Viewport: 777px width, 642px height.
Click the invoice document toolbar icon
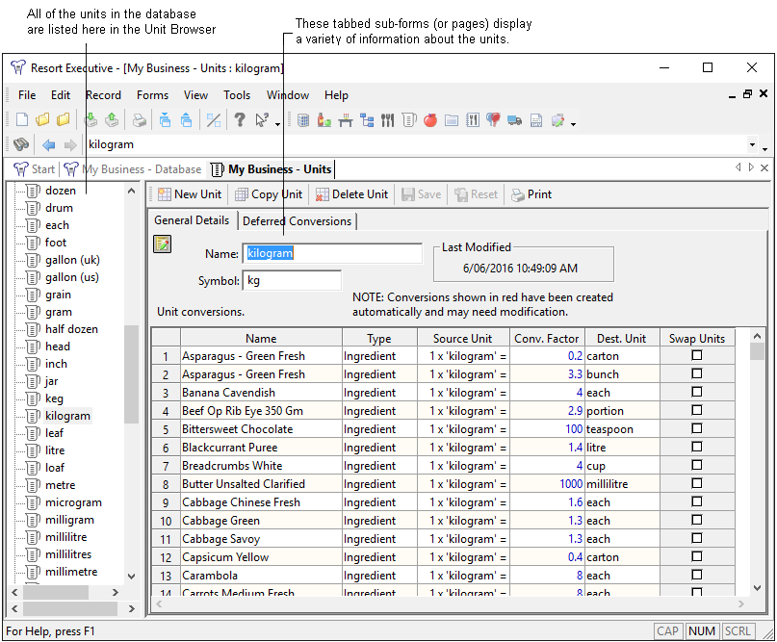click(536, 120)
